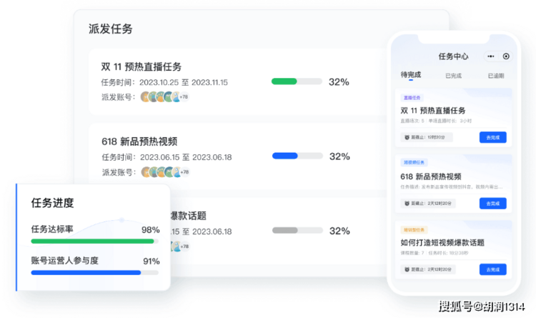The width and height of the screenshot is (536, 318).
Task: Click 去完成 for 618 新品预热视频 card
Action: [492, 204]
